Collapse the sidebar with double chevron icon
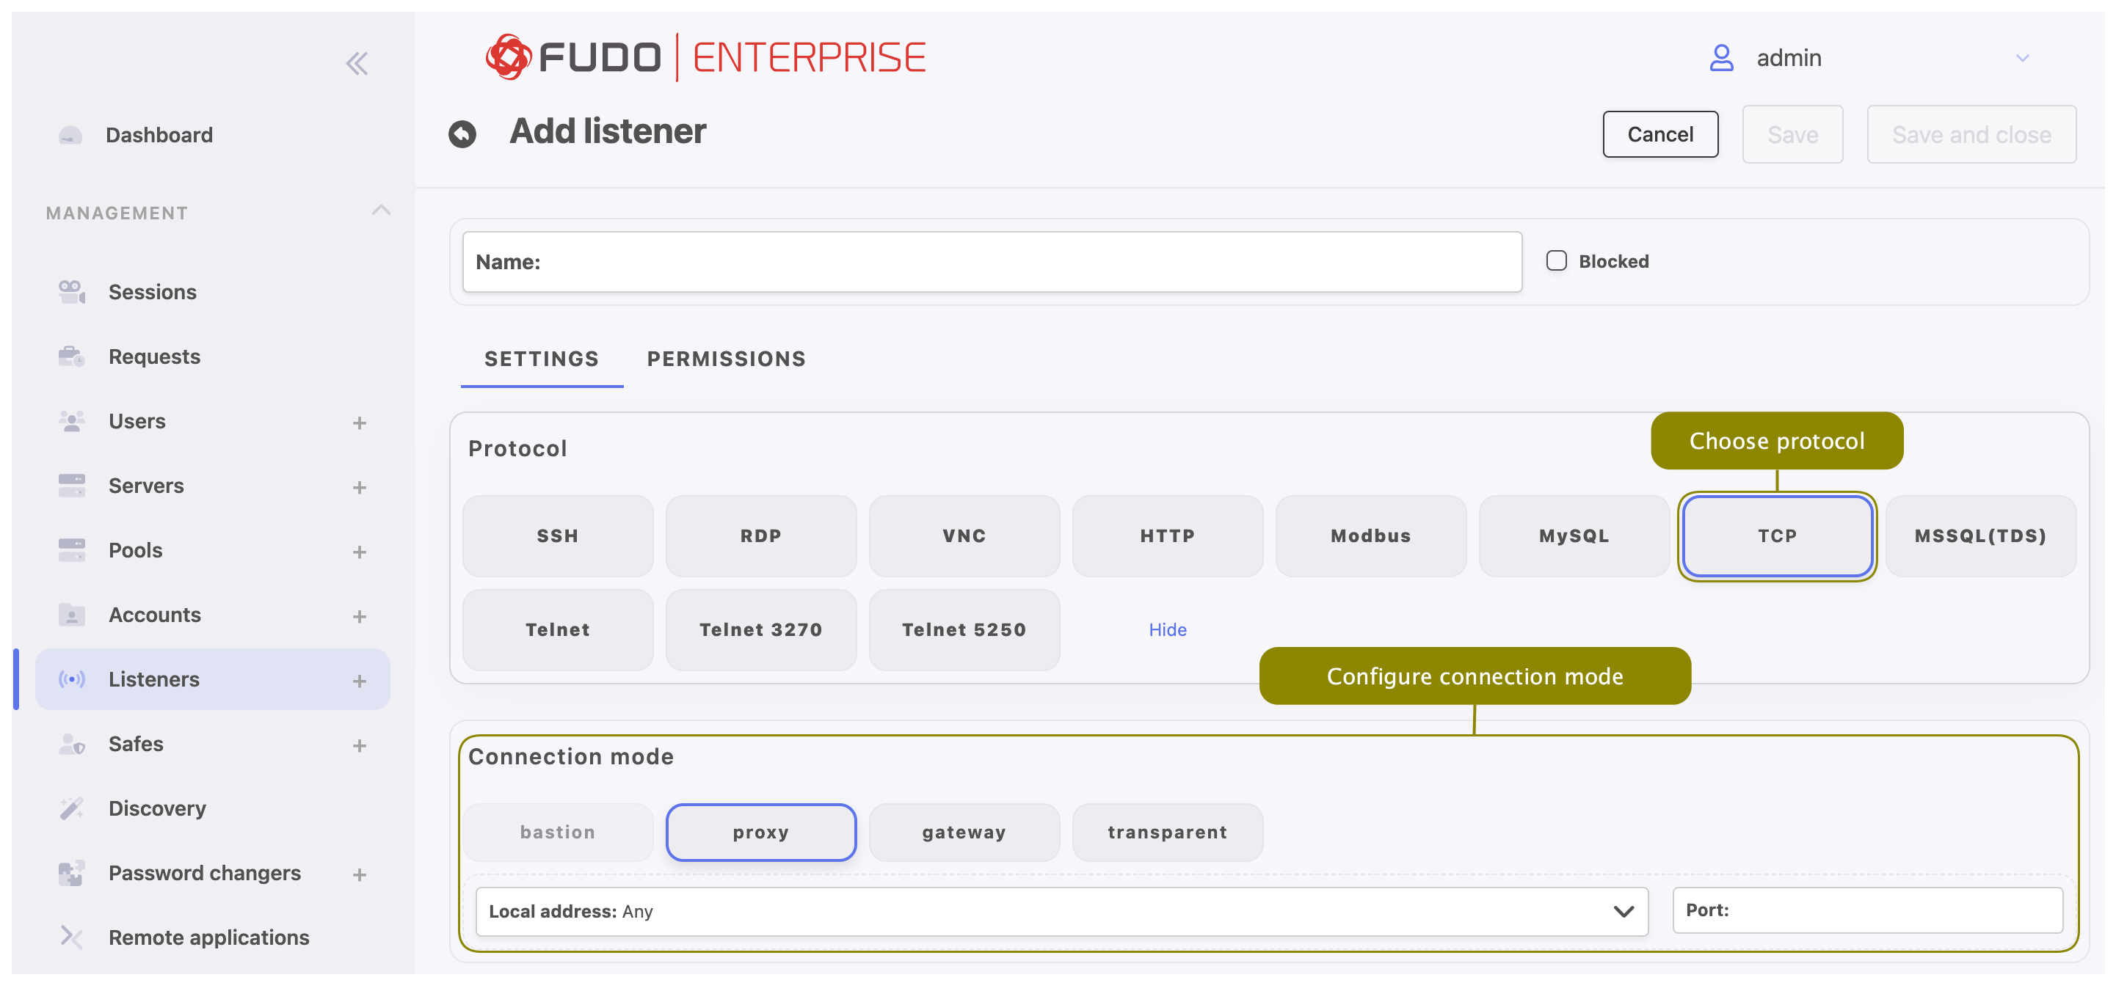 coord(357,63)
